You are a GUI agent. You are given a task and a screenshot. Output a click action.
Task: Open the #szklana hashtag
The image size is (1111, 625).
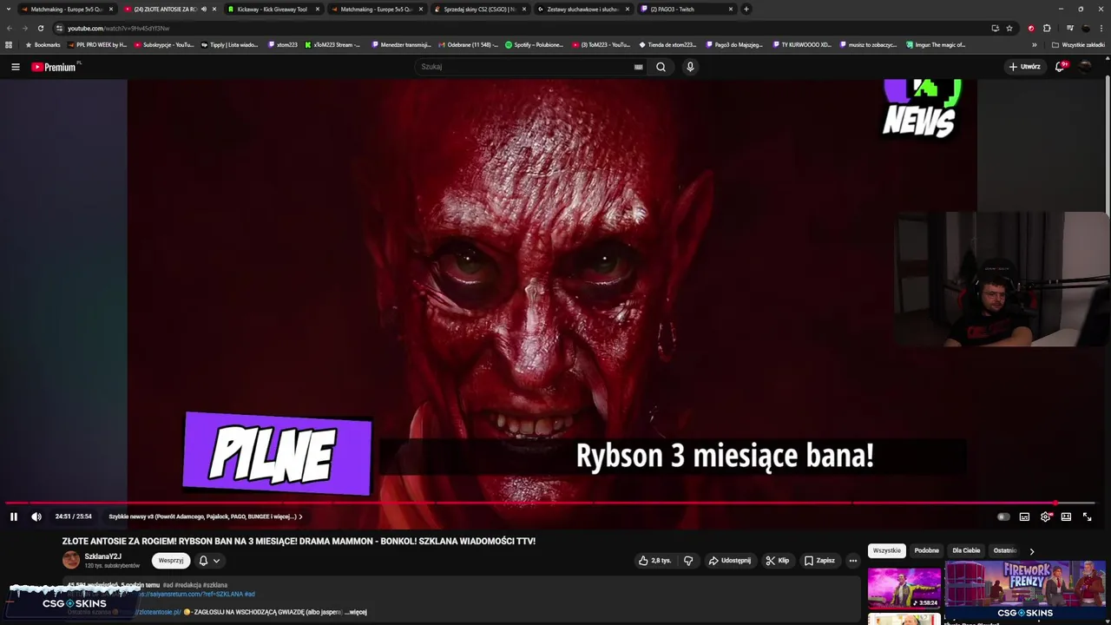216,585
